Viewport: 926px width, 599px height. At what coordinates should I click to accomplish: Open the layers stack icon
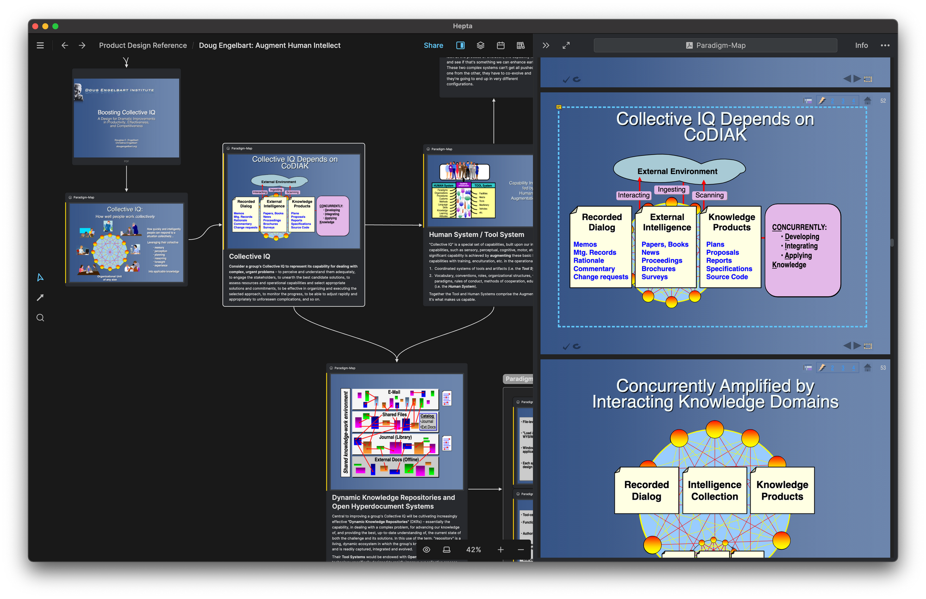point(481,45)
